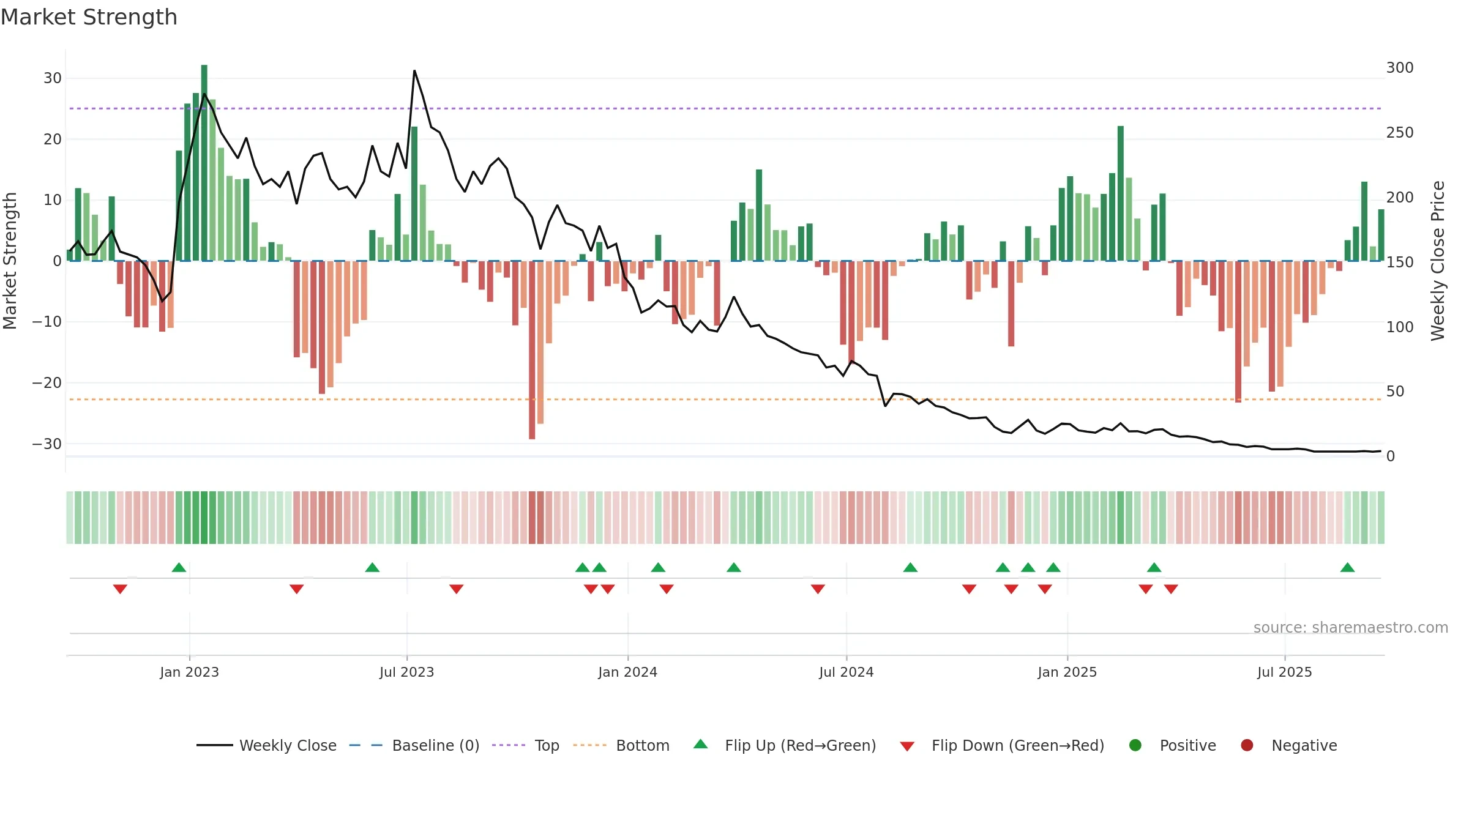1469x826 pixels.
Task: Click the flip up marker right after Jan 2024
Action: [x=658, y=567]
